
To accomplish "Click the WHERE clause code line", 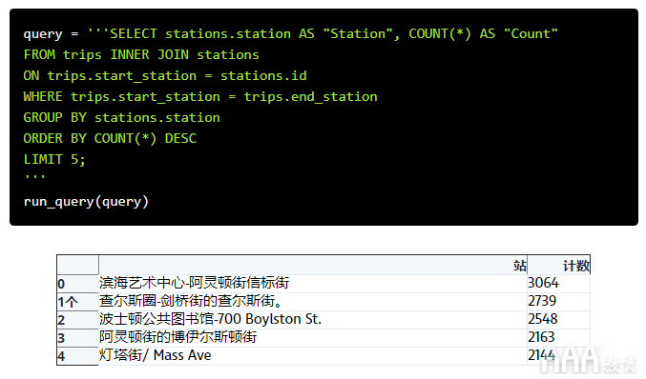I will pyautogui.click(x=200, y=96).
